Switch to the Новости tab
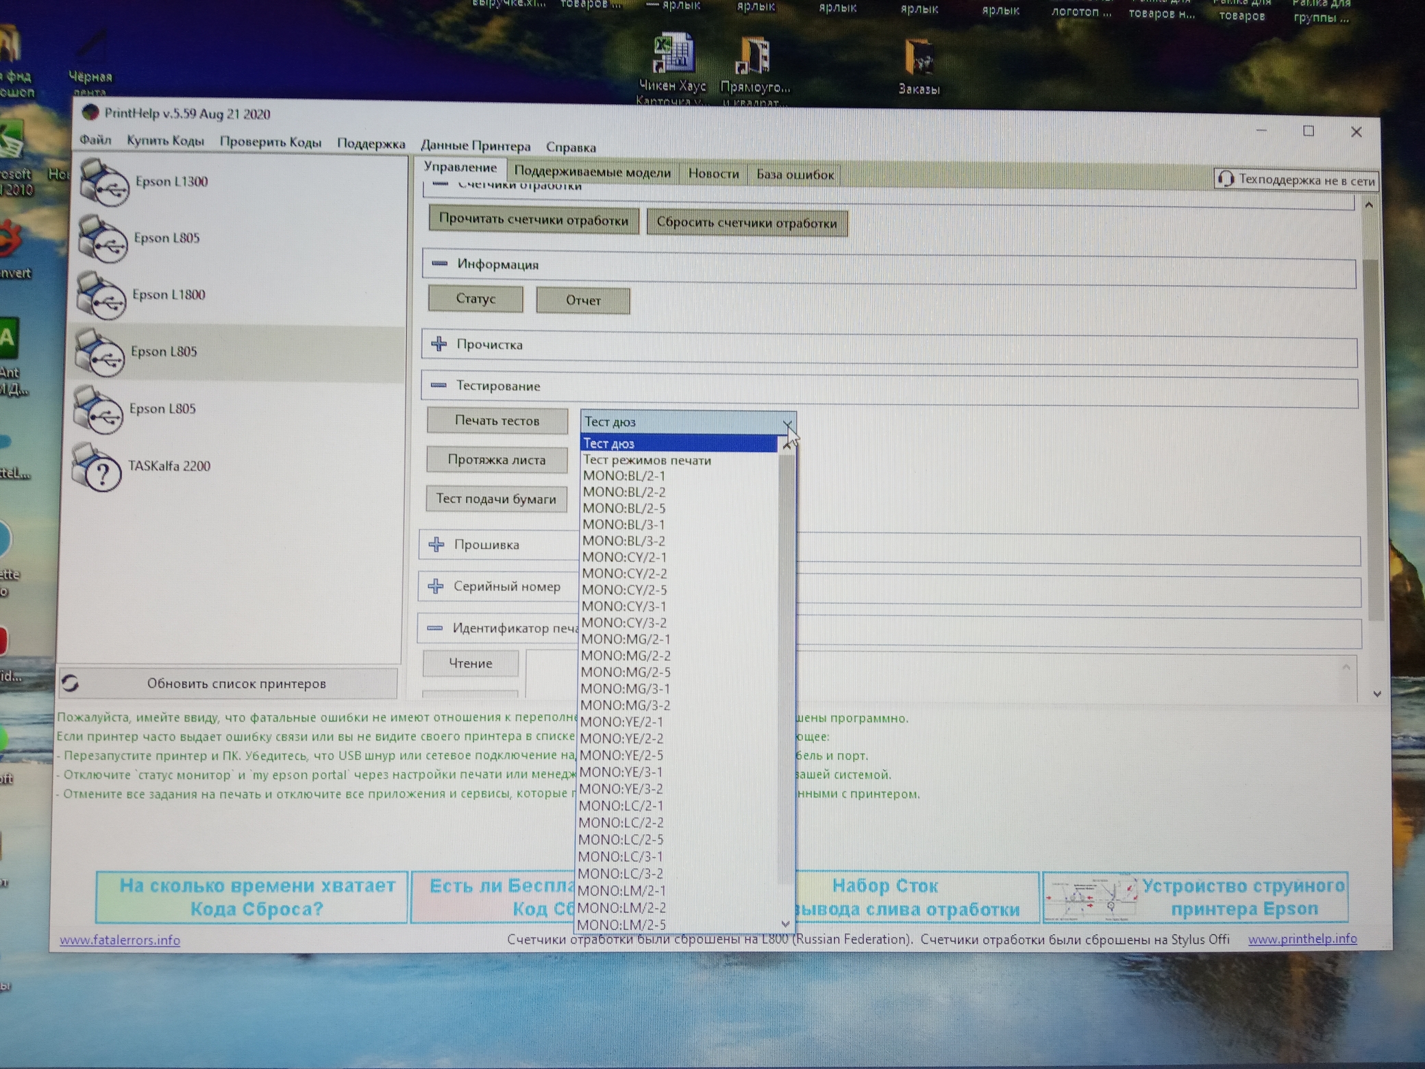 point(713,173)
